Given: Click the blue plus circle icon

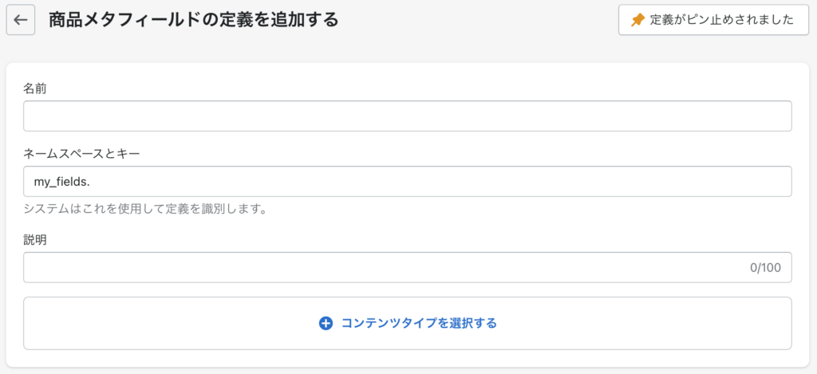Looking at the screenshot, I should (326, 324).
